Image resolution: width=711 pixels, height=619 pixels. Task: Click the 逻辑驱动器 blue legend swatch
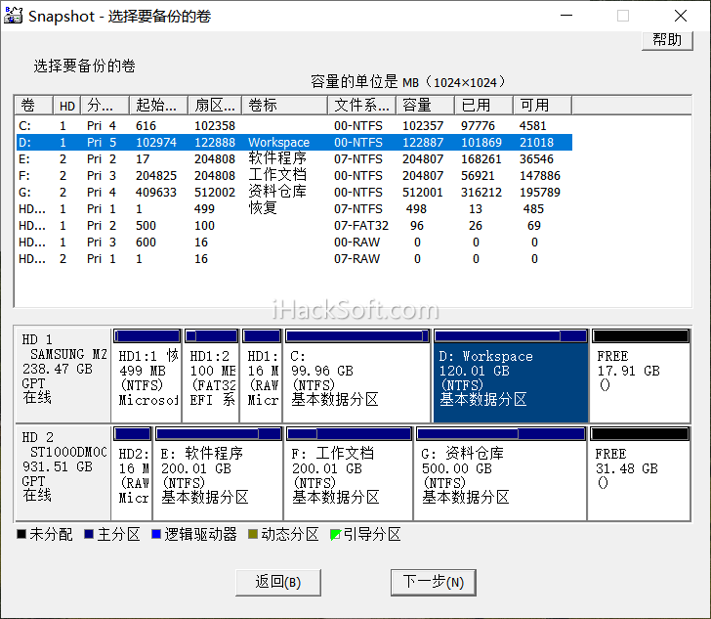pyautogui.click(x=156, y=534)
